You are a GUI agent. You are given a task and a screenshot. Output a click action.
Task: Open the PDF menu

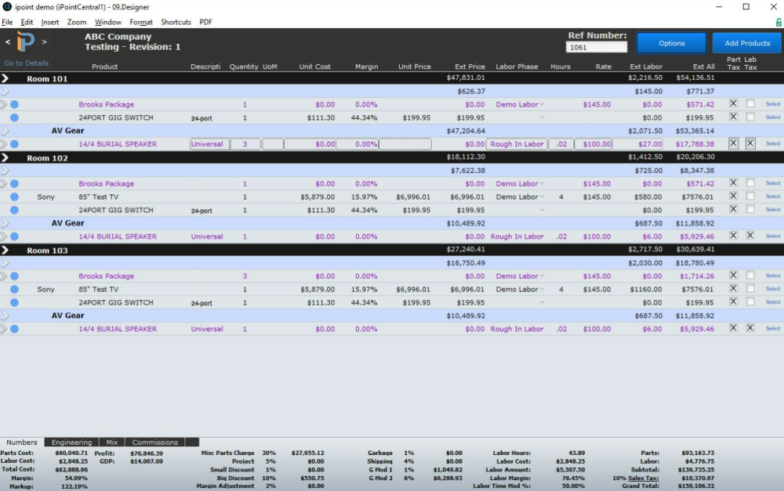click(205, 22)
